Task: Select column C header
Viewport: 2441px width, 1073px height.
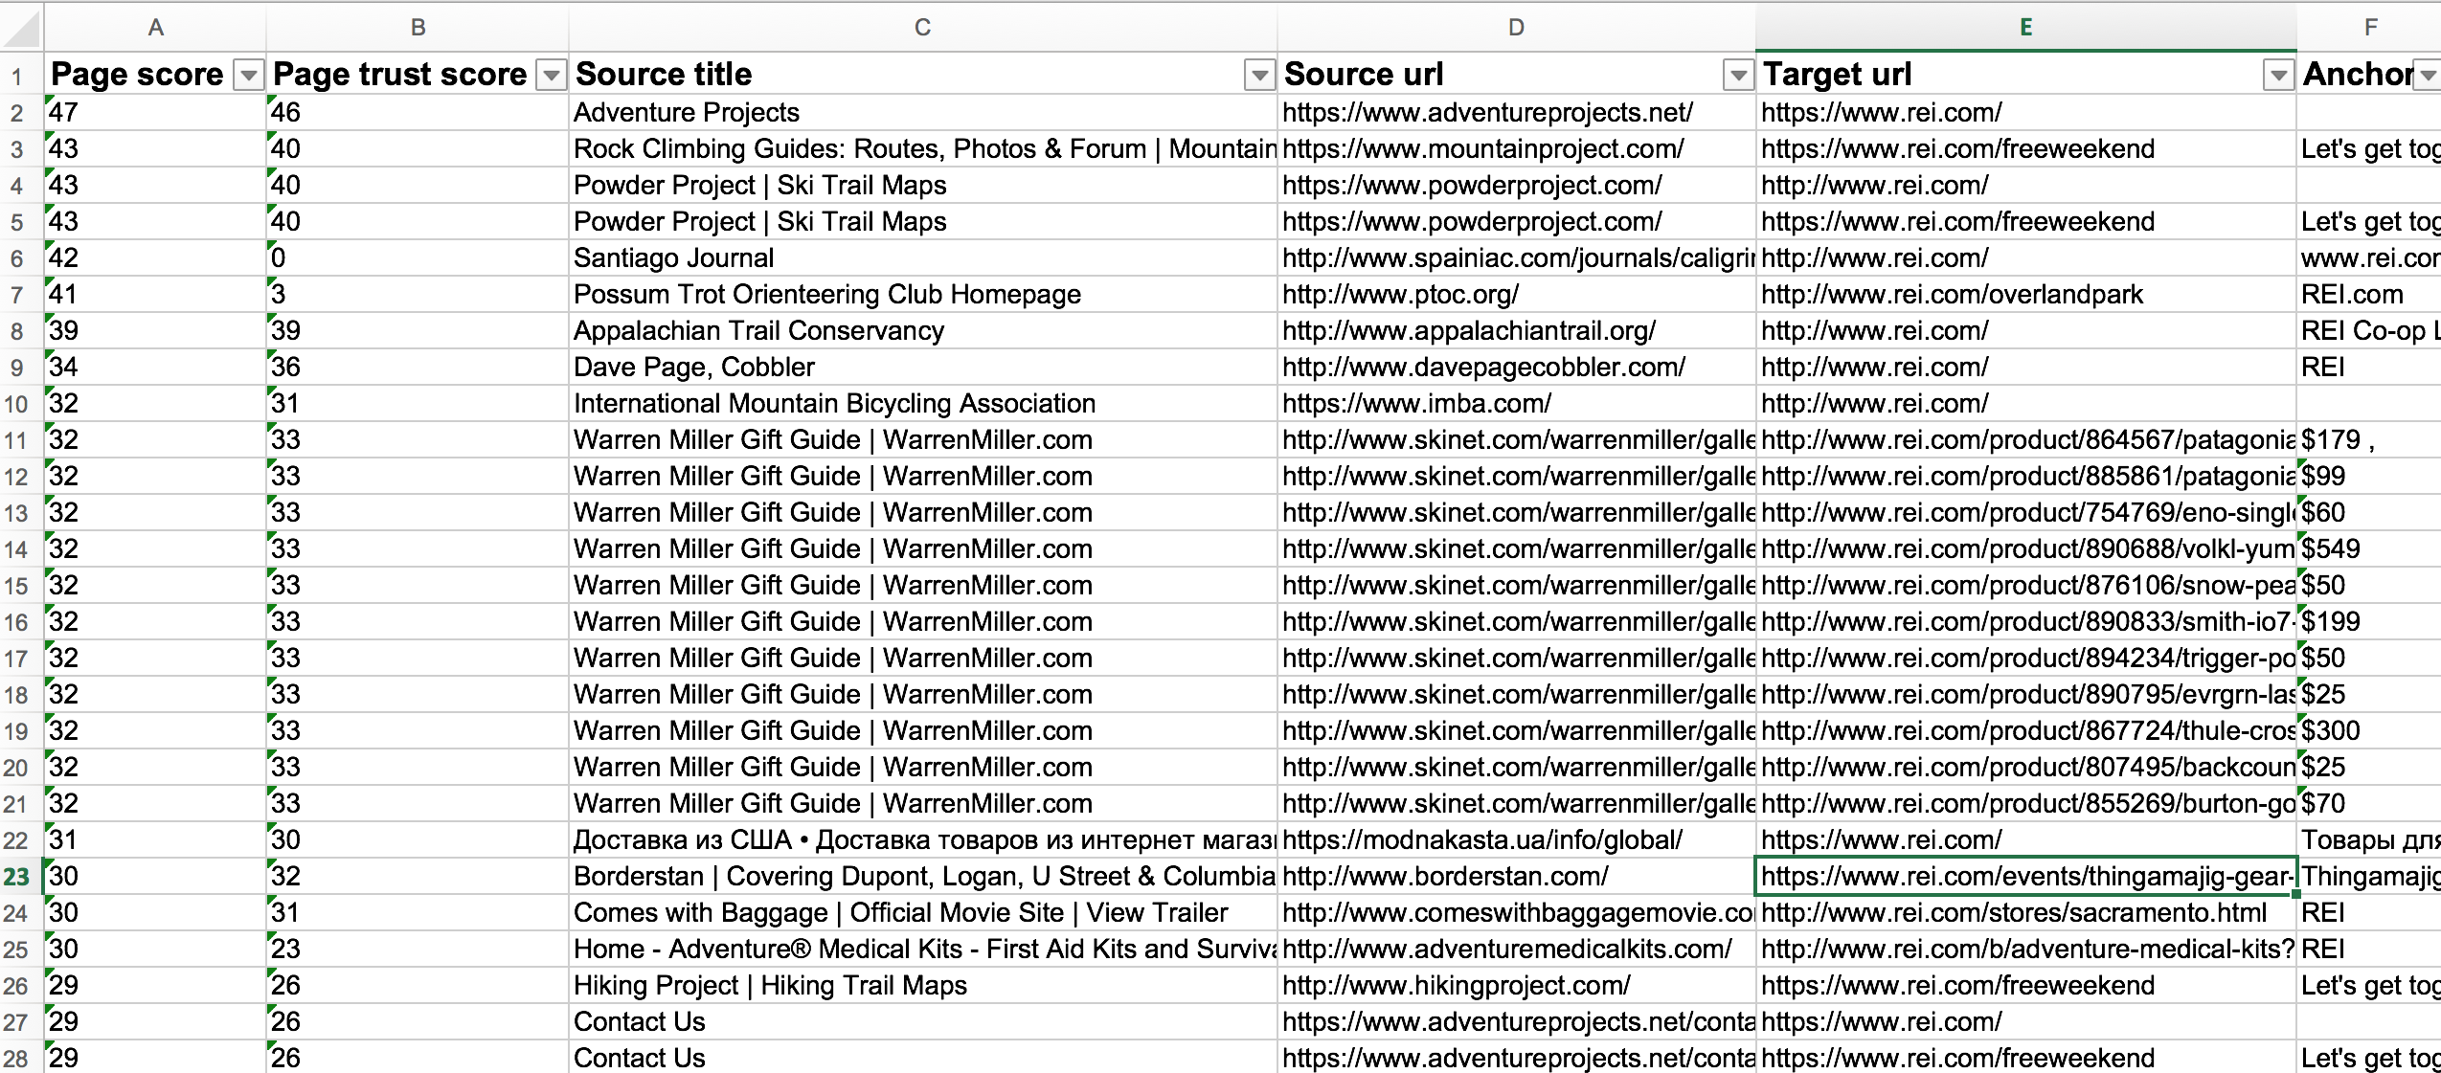Action: coord(922,27)
